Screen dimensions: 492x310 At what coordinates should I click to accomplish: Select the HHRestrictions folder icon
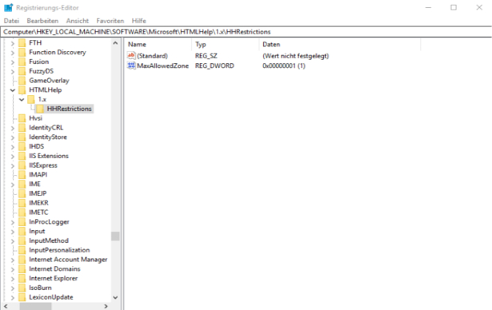point(40,109)
